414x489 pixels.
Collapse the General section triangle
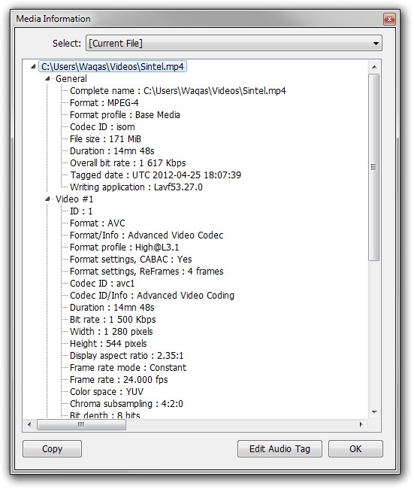click(x=47, y=78)
